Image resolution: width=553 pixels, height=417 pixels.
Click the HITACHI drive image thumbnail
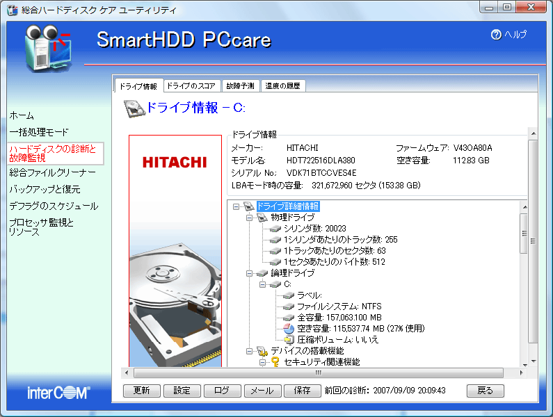pos(175,251)
